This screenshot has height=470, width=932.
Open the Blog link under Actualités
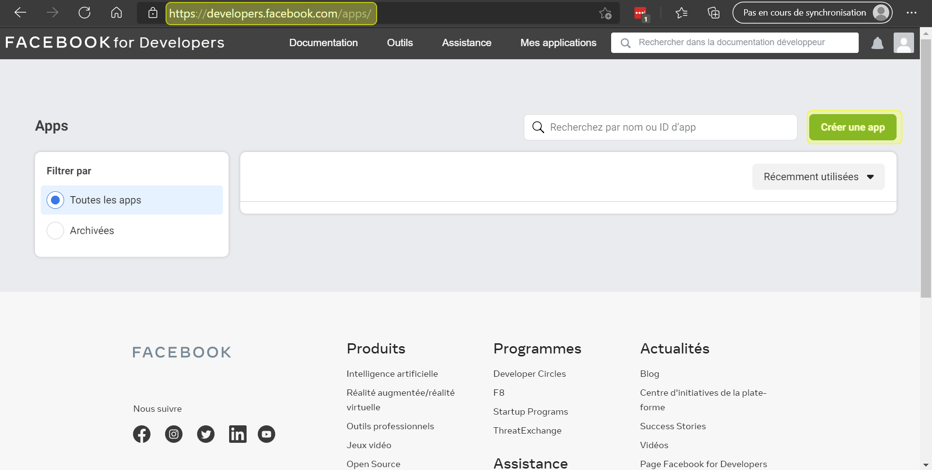(649, 374)
